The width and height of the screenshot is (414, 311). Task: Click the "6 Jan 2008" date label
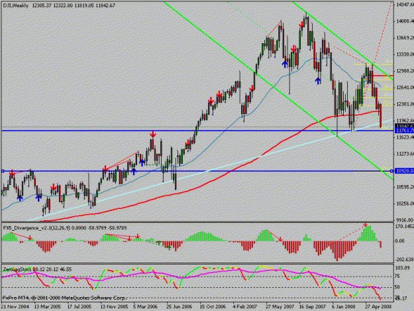pyautogui.click(x=344, y=306)
